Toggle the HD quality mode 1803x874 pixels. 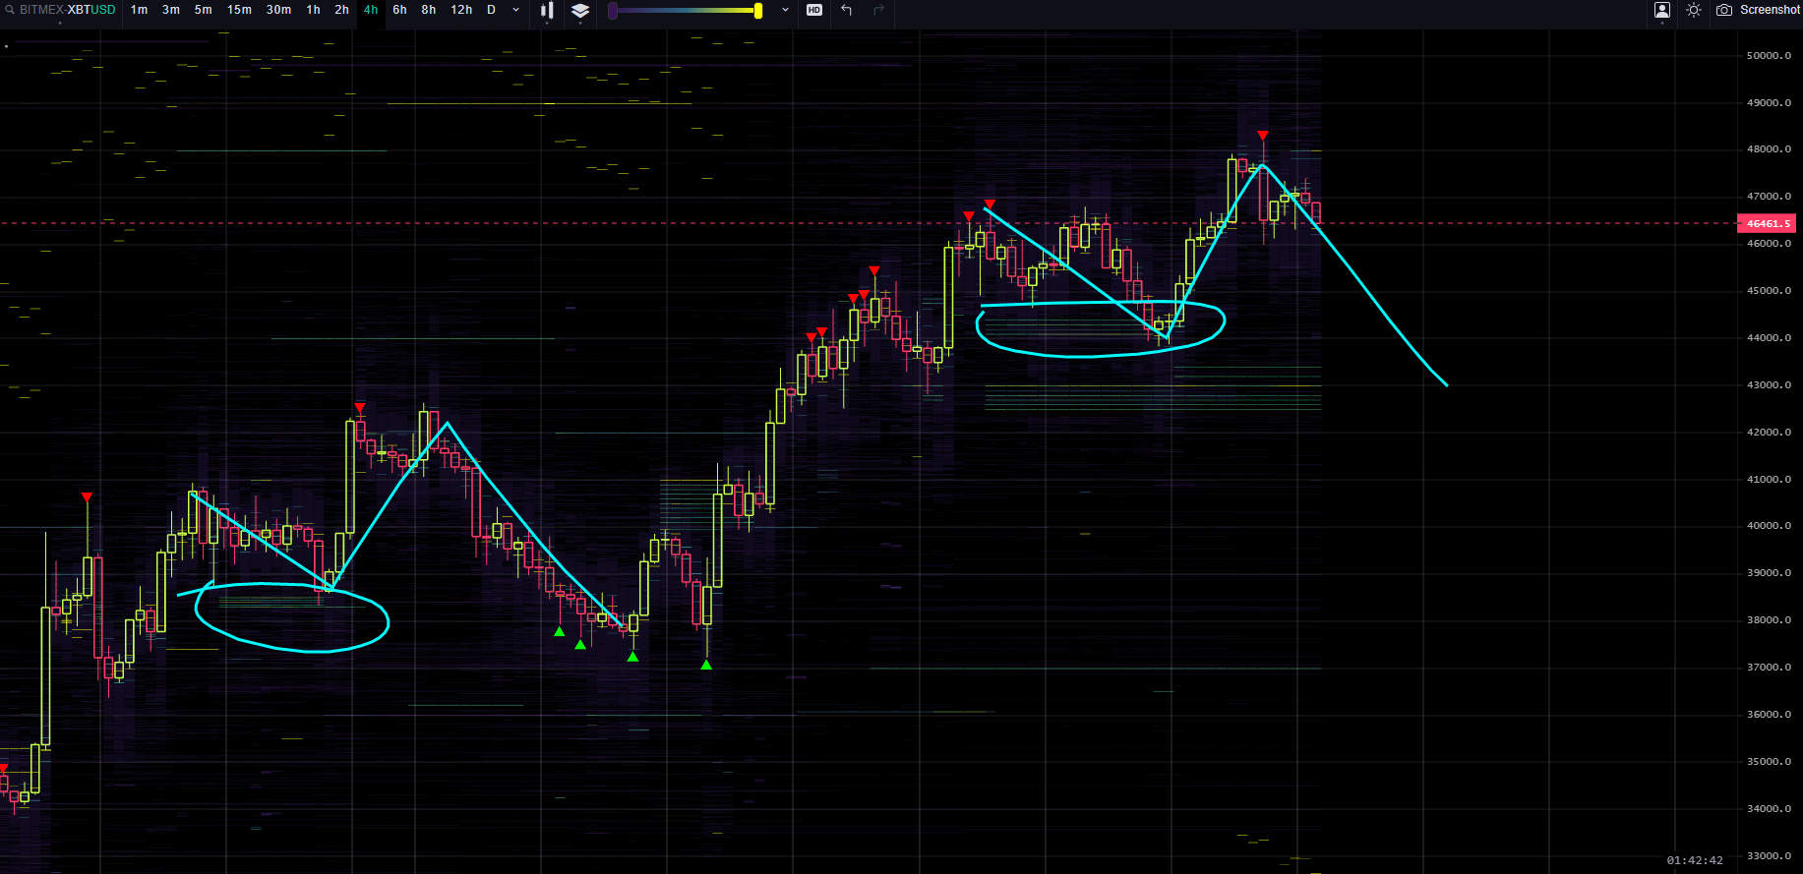tap(814, 10)
